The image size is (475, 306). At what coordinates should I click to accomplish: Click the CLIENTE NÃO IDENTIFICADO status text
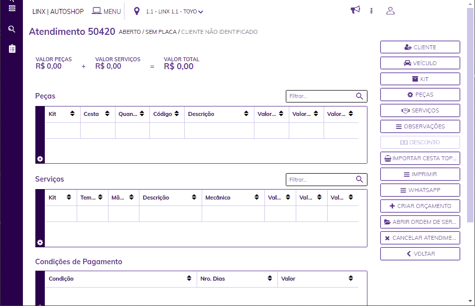[x=219, y=32]
